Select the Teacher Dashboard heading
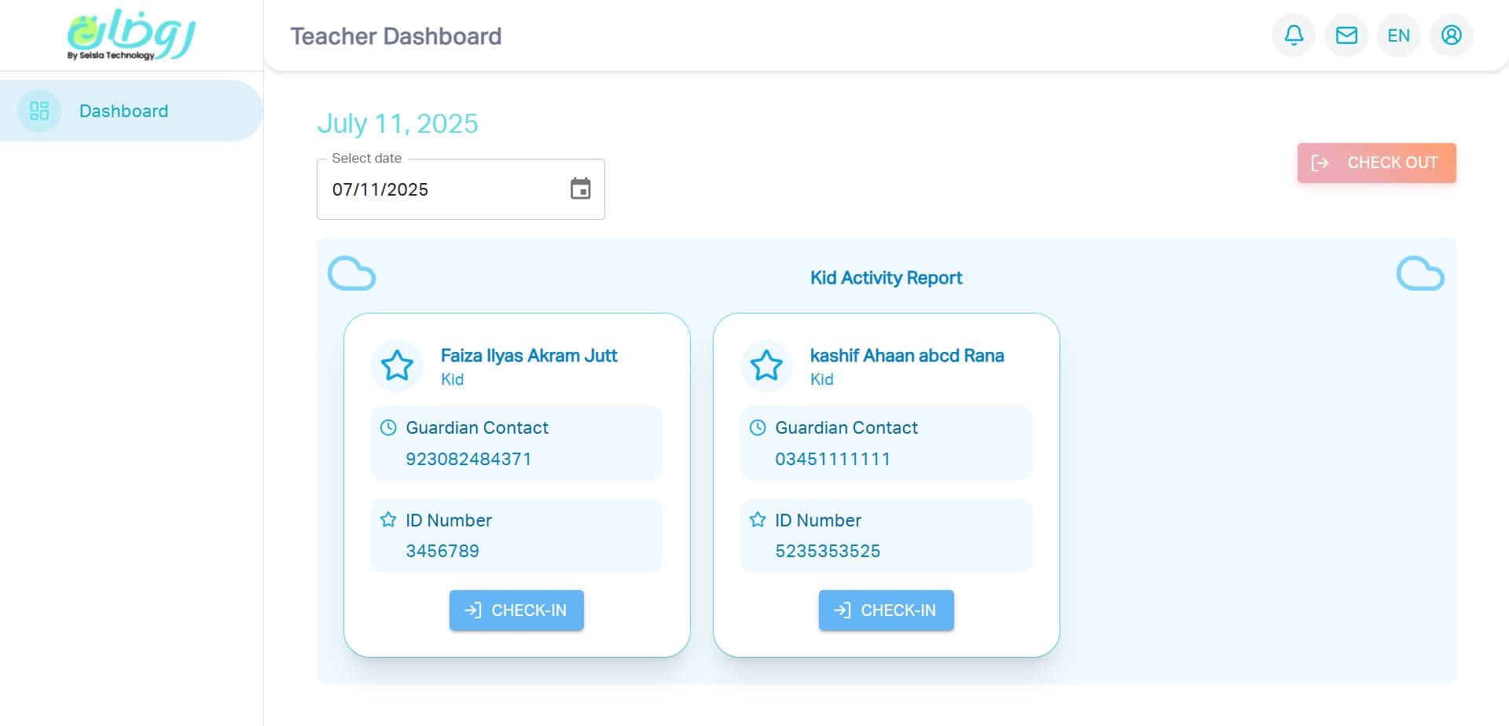 (395, 36)
